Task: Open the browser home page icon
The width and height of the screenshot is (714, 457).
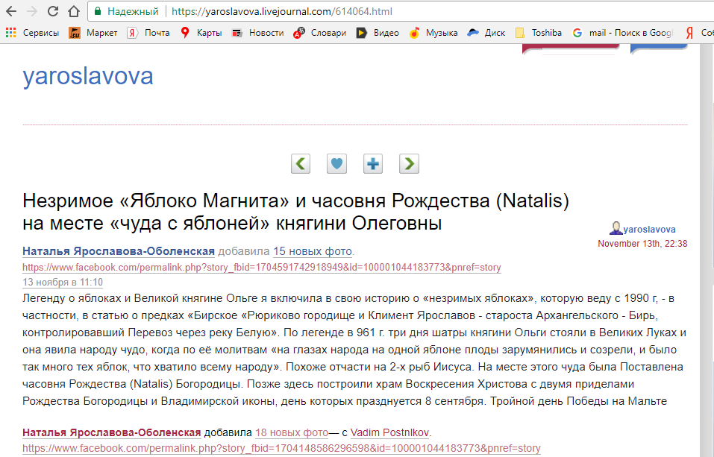Action: coord(74,11)
